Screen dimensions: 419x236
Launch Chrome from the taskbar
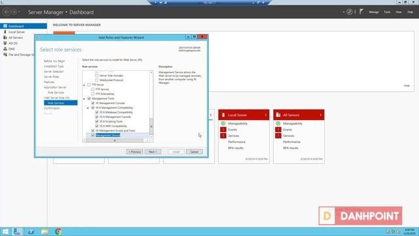tap(58, 231)
